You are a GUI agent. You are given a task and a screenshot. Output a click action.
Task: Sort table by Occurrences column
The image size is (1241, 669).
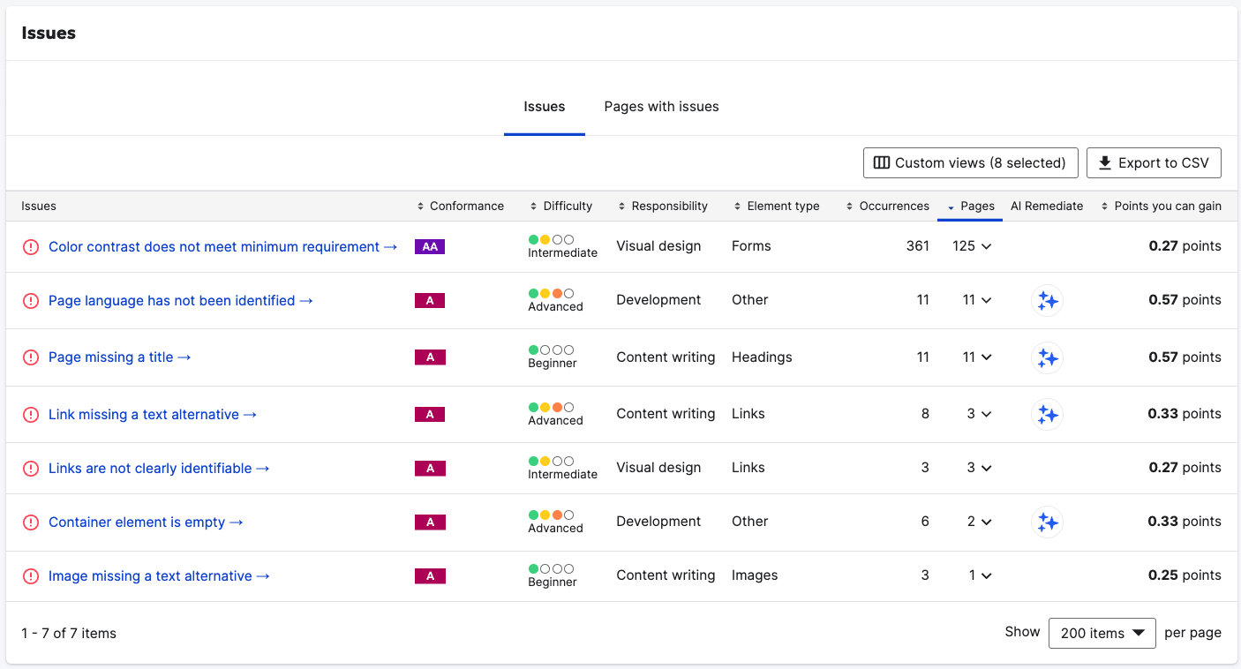click(888, 207)
